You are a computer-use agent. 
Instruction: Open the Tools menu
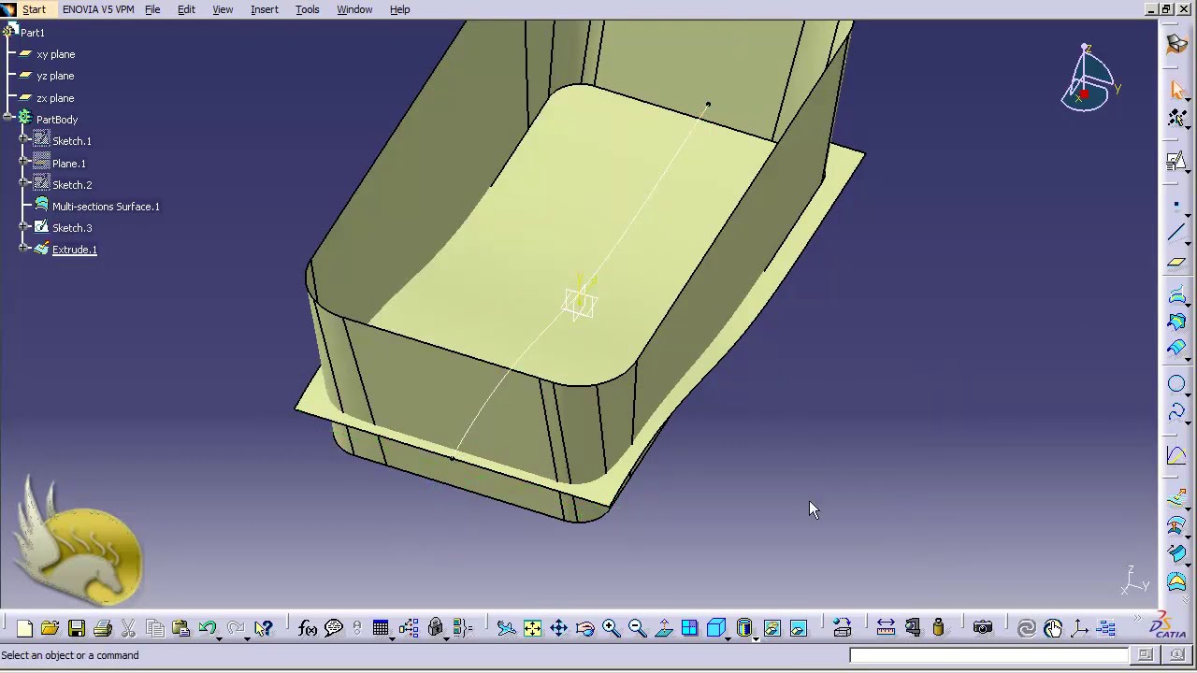[x=307, y=9]
